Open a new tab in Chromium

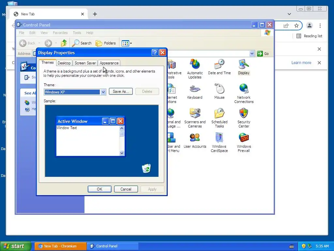95,14
